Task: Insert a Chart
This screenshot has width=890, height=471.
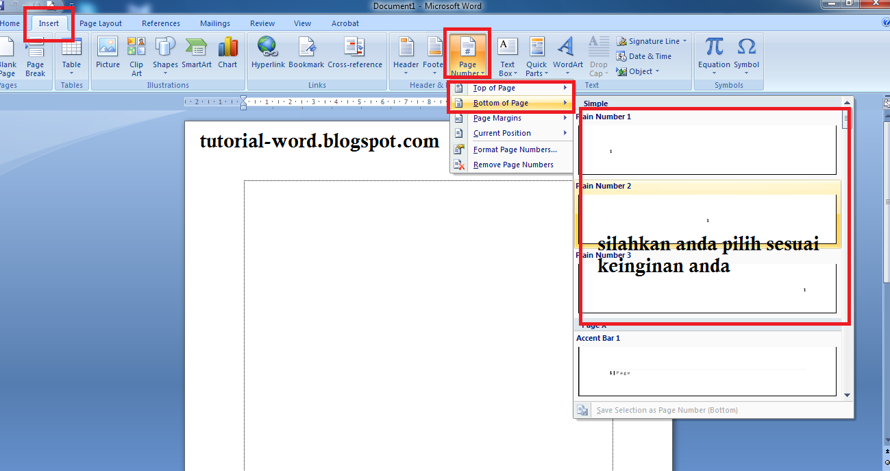Action: (227, 53)
